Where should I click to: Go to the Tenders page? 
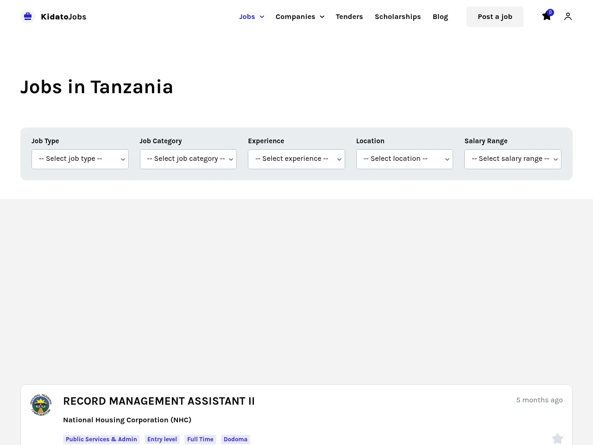(349, 17)
